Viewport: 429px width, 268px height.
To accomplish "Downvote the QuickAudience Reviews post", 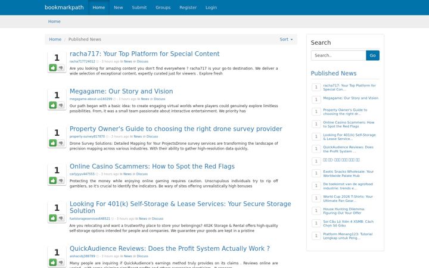I will point(61,262).
